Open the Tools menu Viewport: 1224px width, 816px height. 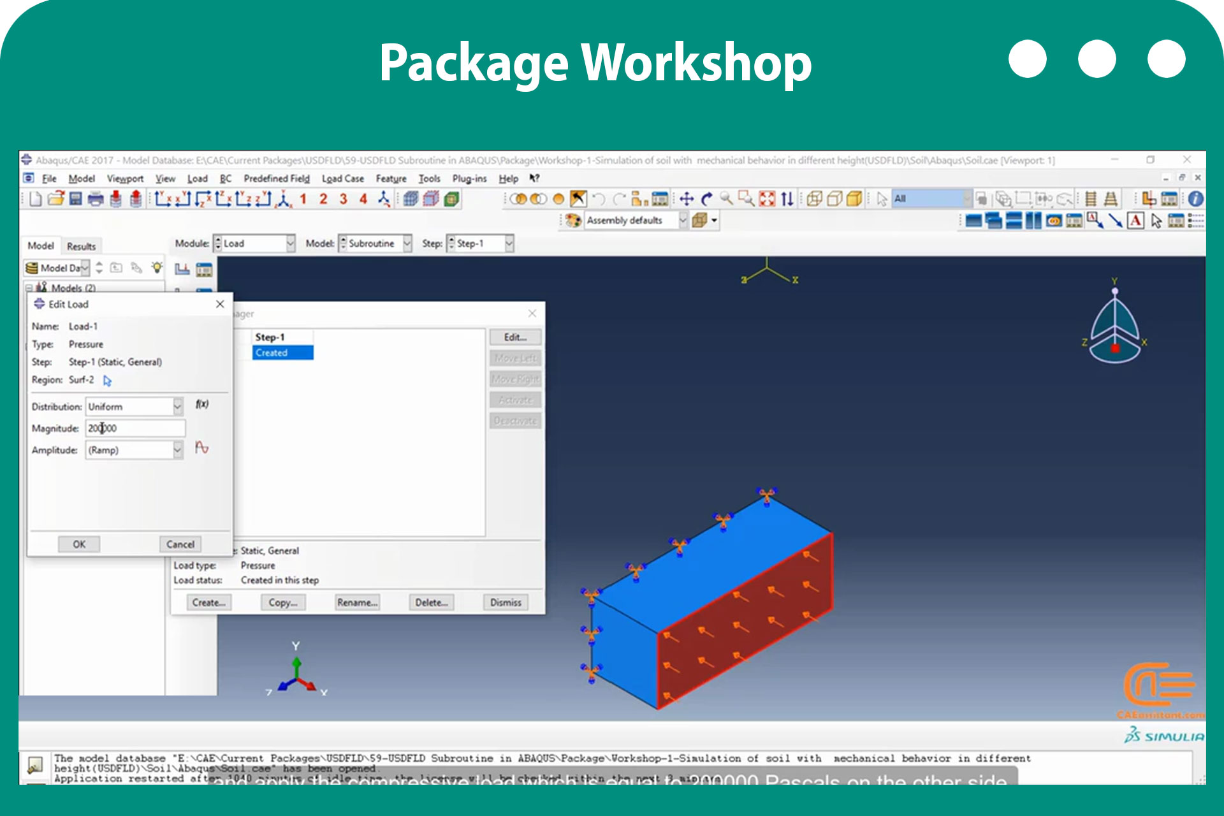429,179
